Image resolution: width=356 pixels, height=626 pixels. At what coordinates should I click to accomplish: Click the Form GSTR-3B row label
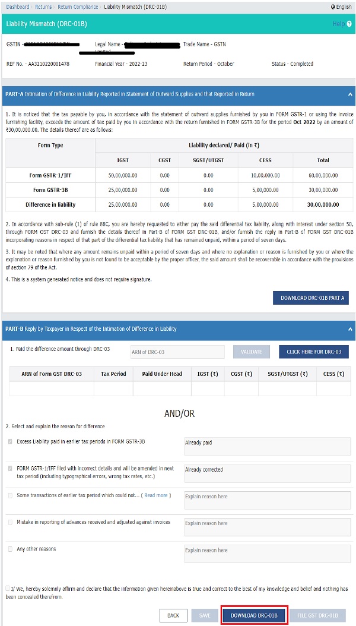50,190
